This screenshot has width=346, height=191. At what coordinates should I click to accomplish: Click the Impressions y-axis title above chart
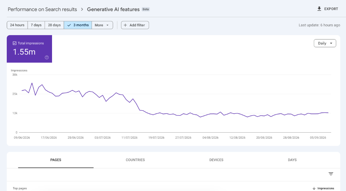tap(19, 71)
